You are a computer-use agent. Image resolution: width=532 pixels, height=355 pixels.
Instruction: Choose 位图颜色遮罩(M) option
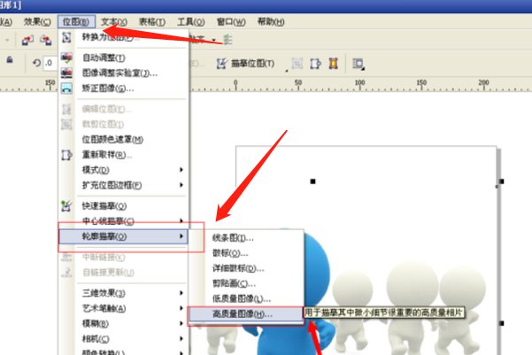coord(124,139)
